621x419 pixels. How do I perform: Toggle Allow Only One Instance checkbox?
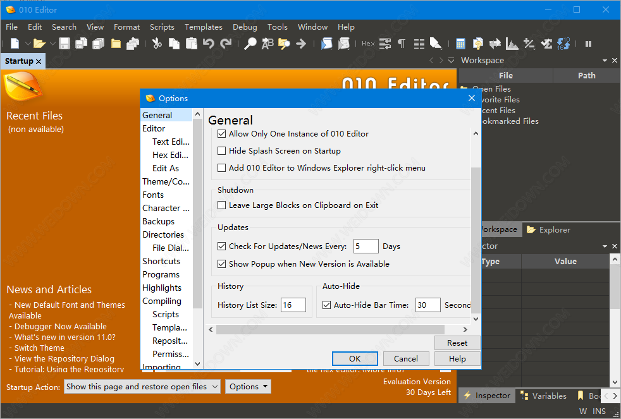pos(222,134)
